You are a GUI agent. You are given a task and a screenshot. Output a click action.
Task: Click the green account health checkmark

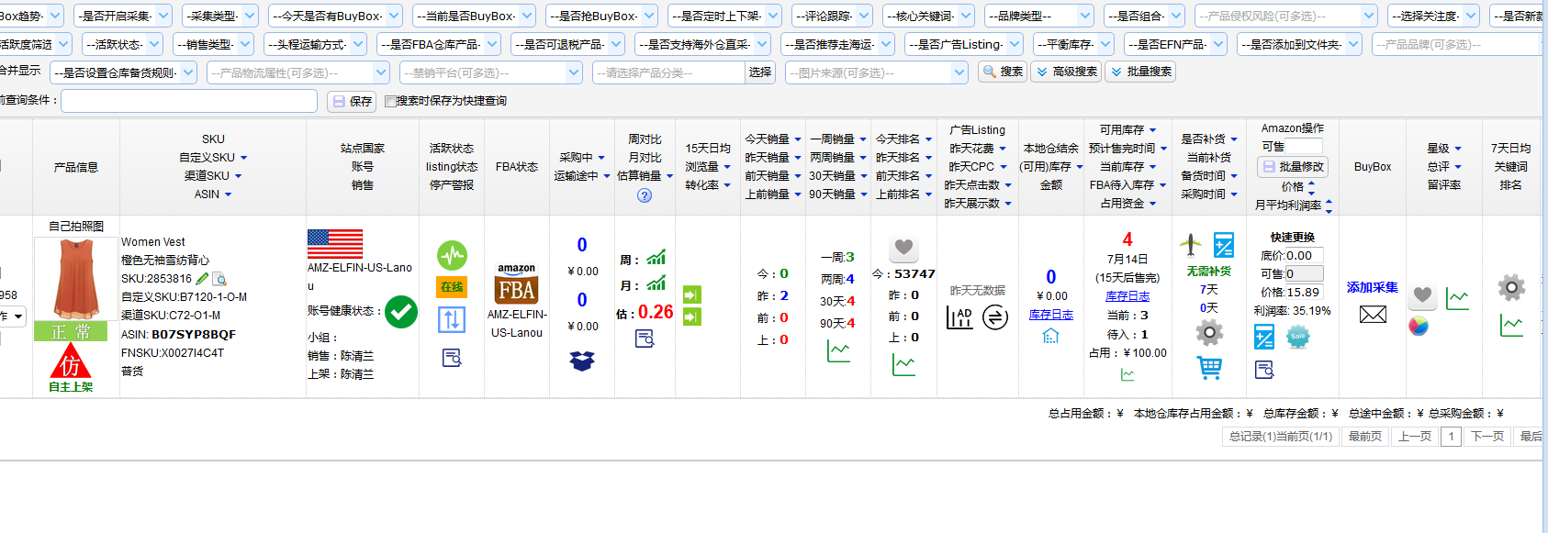(x=401, y=312)
